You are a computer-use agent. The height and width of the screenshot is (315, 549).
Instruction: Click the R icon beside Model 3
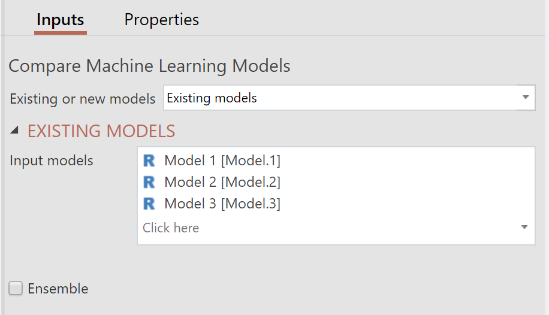click(x=149, y=204)
